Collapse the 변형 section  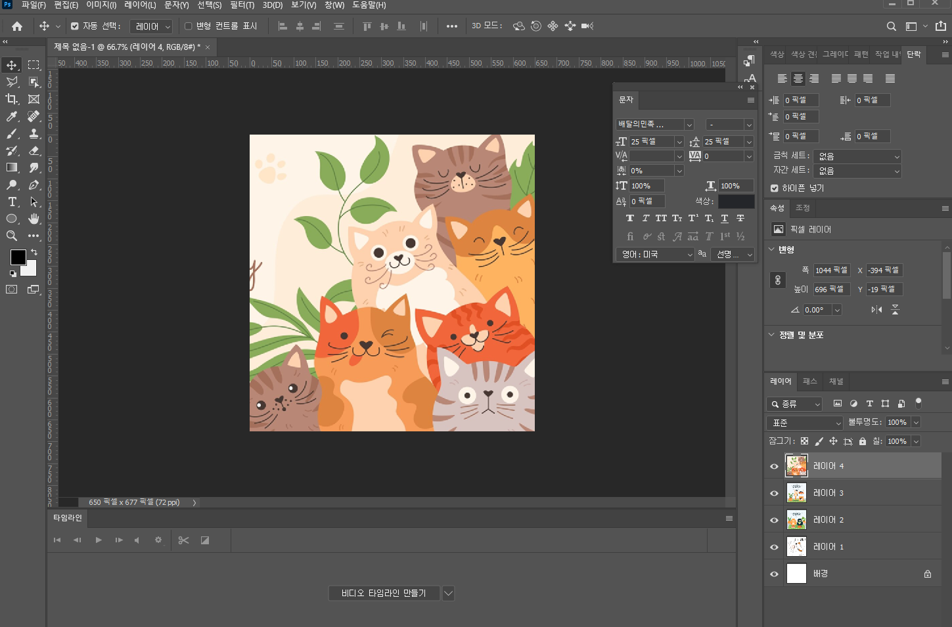tap(772, 249)
